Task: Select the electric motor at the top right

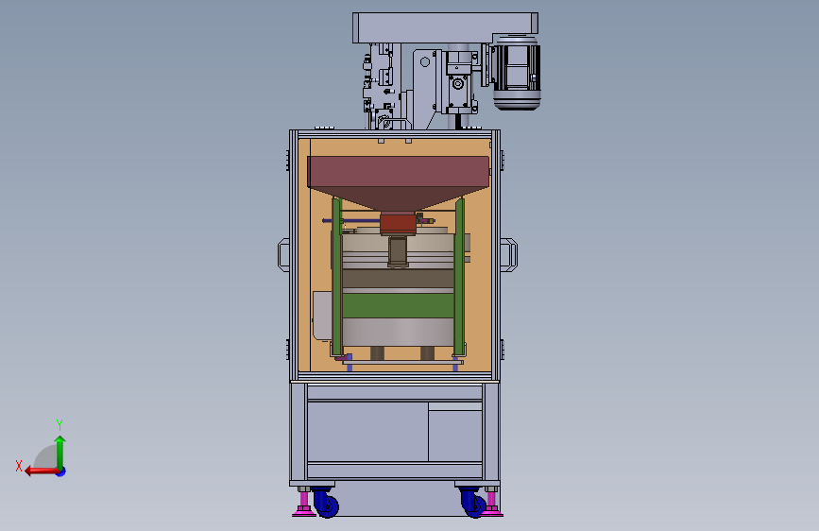Action: tap(516, 72)
